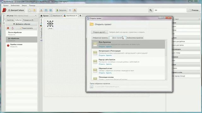Click the red X delete event icon
Screen dimensions: 202x113
(x=8, y=28)
